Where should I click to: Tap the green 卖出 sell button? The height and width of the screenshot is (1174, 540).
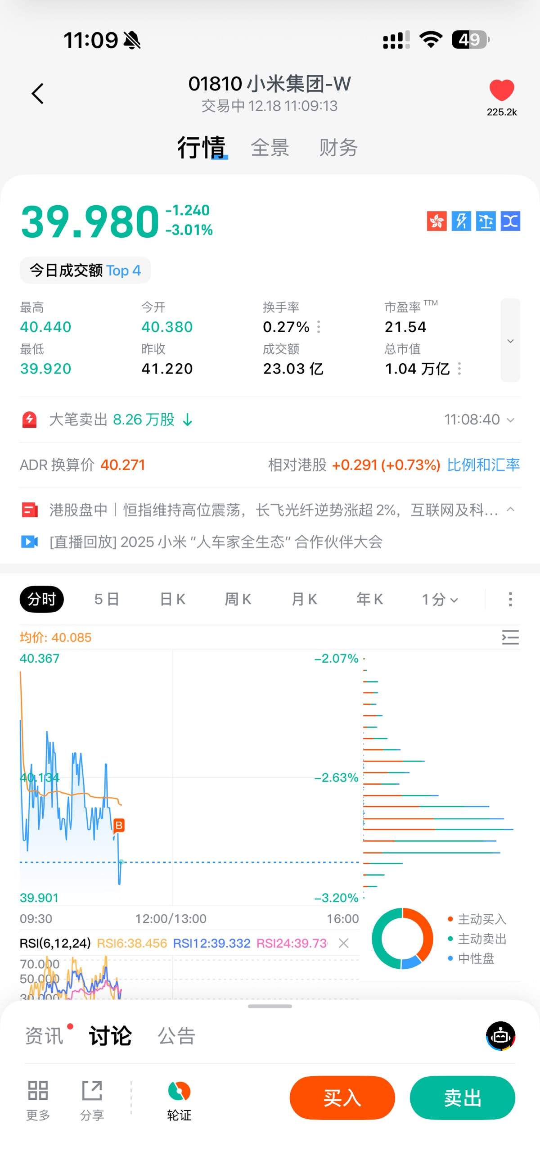463,1098
